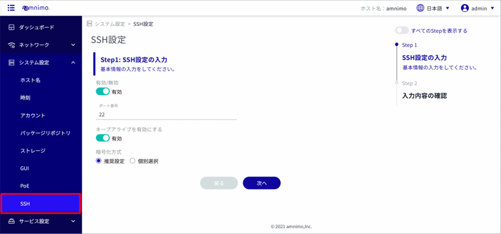Click the 次へ button
Screen dimensions: 501x234
(261, 183)
